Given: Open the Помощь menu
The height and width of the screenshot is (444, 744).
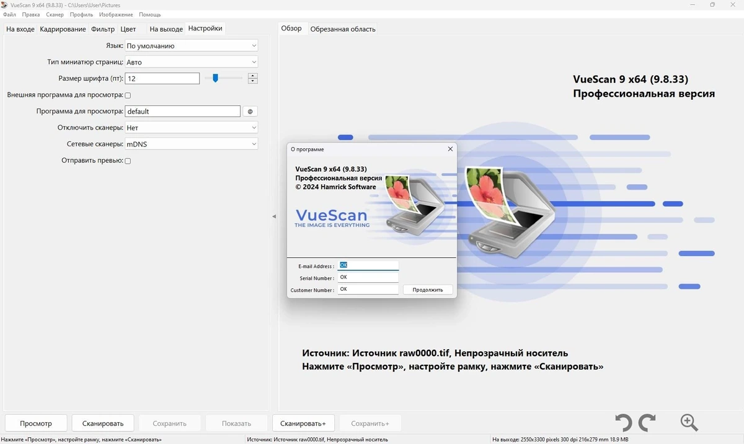Looking at the screenshot, I should (x=149, y=14).
